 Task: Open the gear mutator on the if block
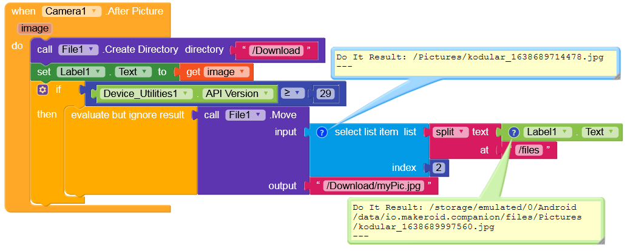pos(42,90)
